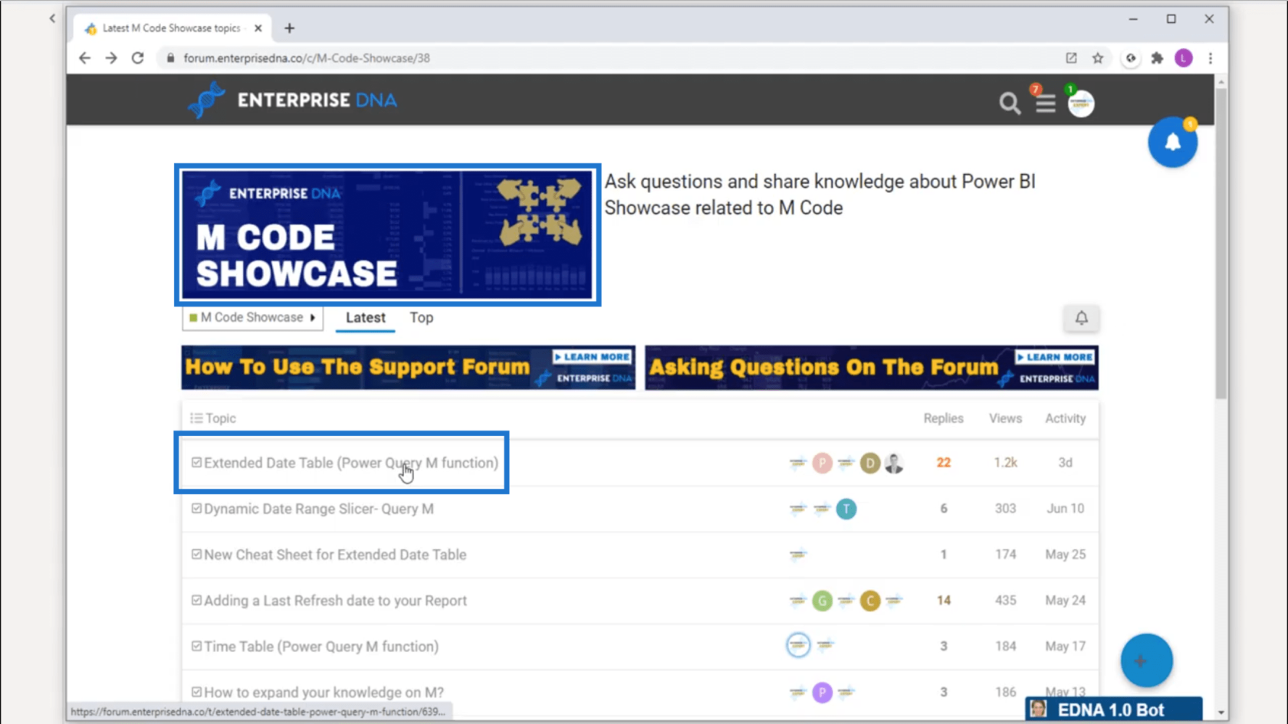Open user D avatar in Extended Date Table row
Viewport: 1288px width, 724px height.
tap(869, 463)
